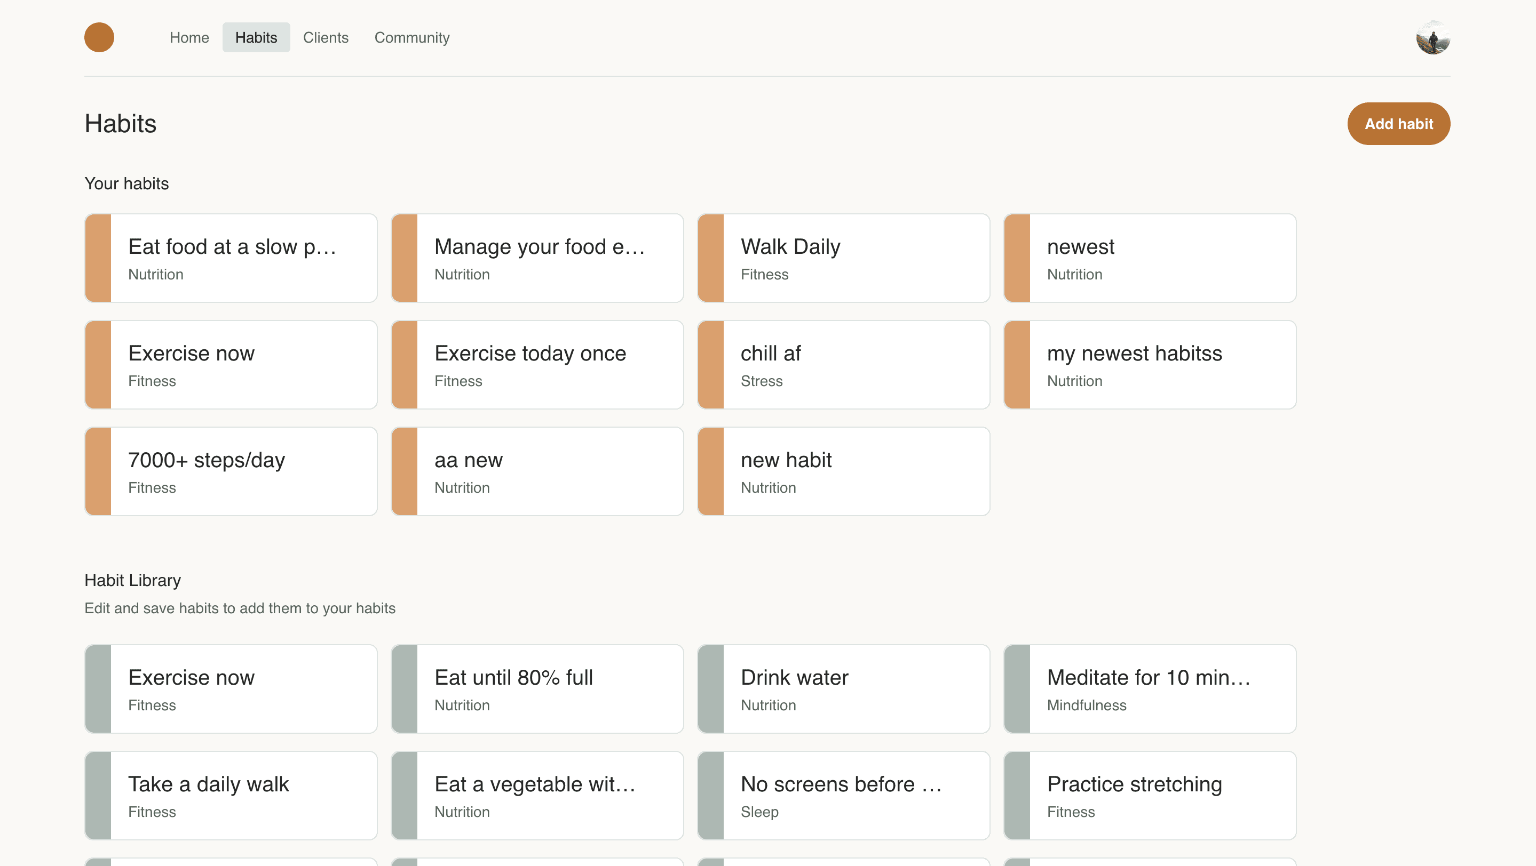Select 'Meditate for 10 min…' library habit

tap(1150, 688)
